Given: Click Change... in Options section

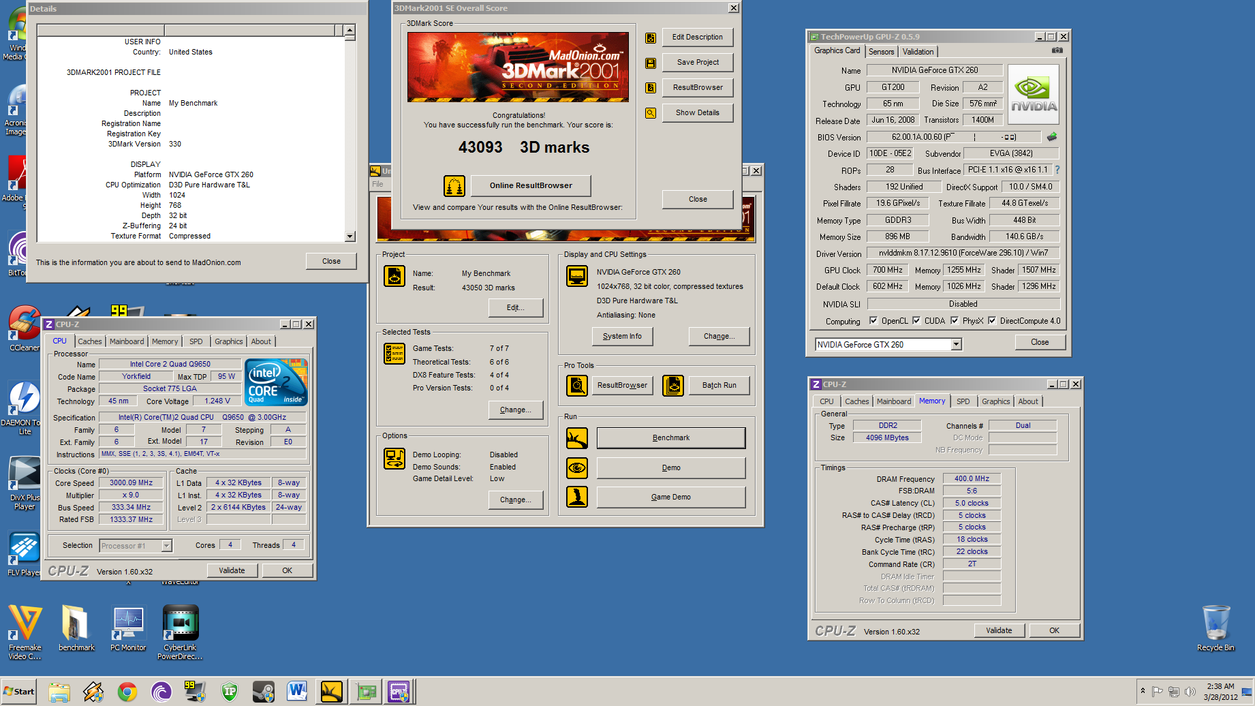Looking at the screenshot, I should point(516,500).
